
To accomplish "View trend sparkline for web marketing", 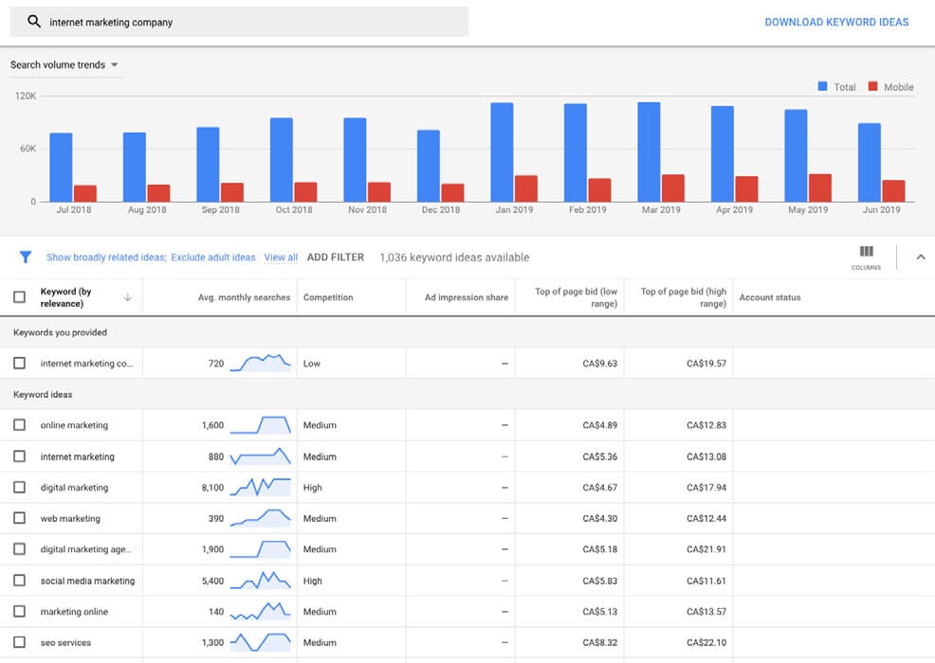I will tap(261, 518).
